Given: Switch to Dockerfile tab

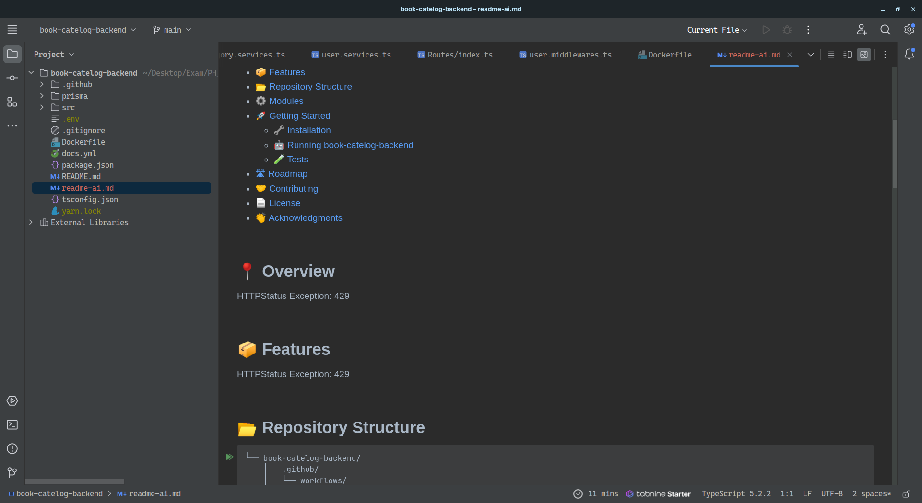Looking at the screenshot, I should [664, 55].
